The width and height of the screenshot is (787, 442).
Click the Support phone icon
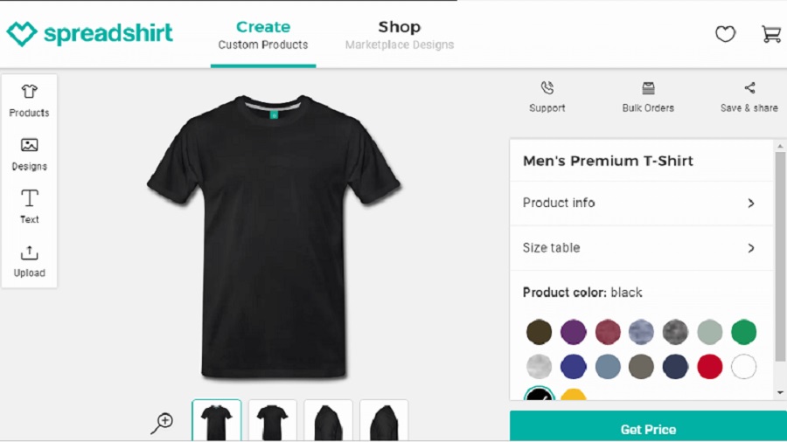tap(547, 88)
